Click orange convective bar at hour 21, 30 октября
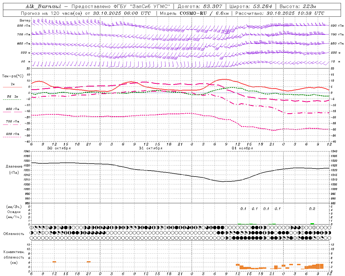This screenshot has height=276, width=345. point(89,262)
